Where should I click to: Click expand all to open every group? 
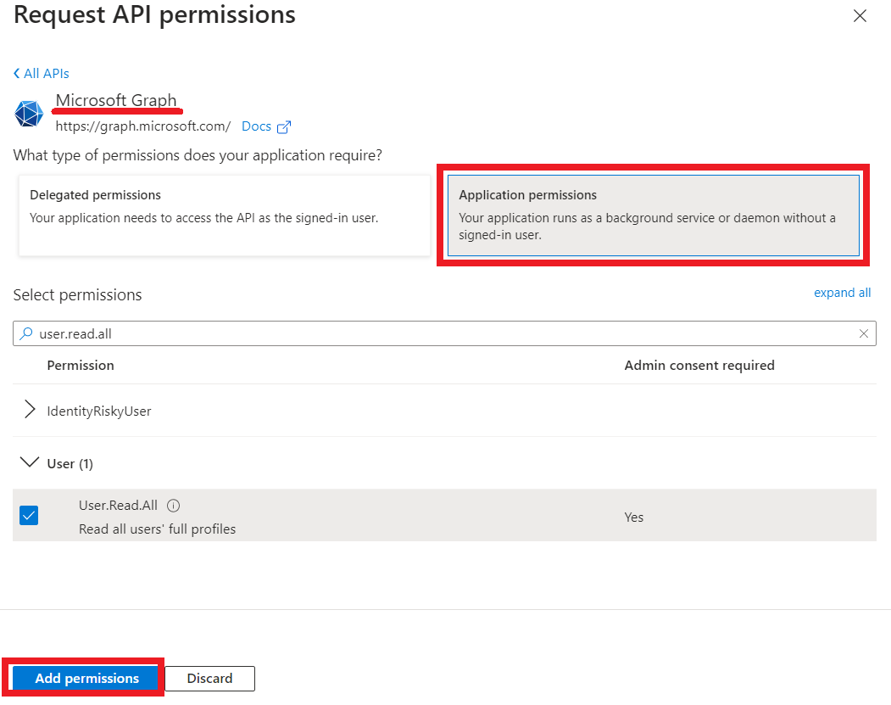pyautogui.click(x=842, y=292)
